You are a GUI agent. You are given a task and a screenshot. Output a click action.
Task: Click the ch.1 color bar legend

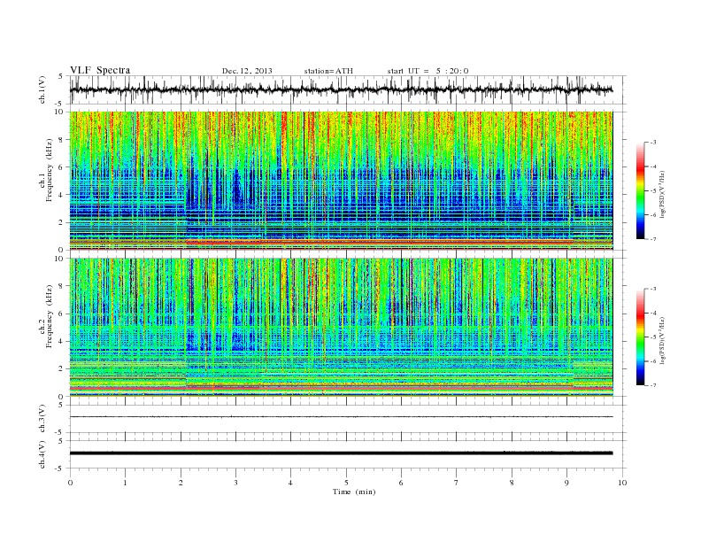(x=640, y=190)
